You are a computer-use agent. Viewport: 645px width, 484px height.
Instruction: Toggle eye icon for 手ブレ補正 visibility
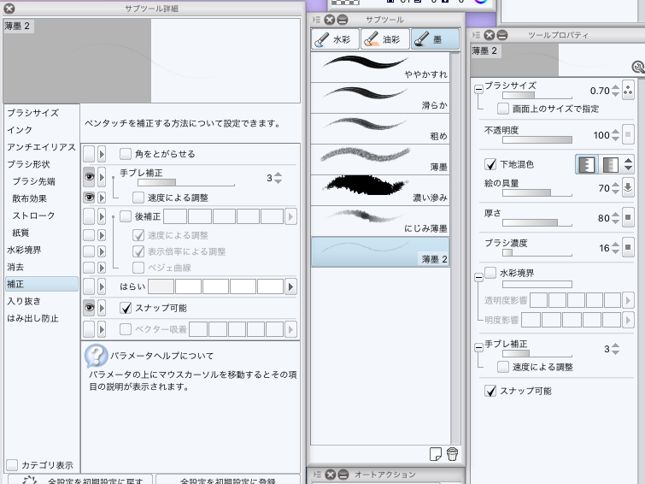tap(89, 178)
